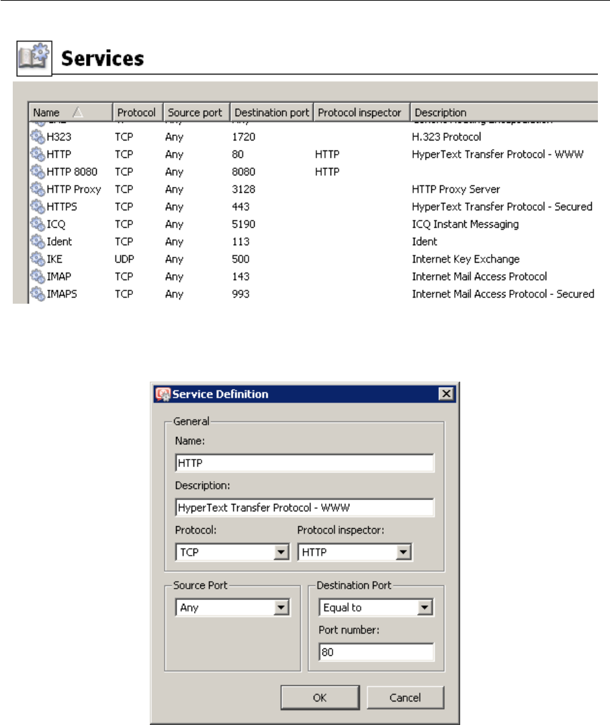Select the HTTPS service name
The height and width of the screenshot is (725, 610).
click(x=62, y=207)
